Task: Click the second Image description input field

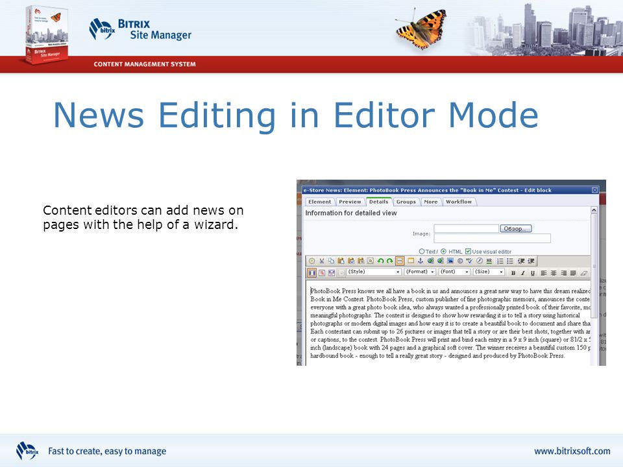Action: pyautogui.click(x=493, y=238)
